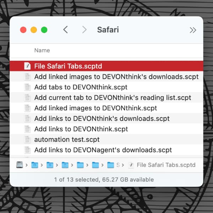Click the file icon of automation test.scpt
This screenshot has height=213, width=213.
27,140
